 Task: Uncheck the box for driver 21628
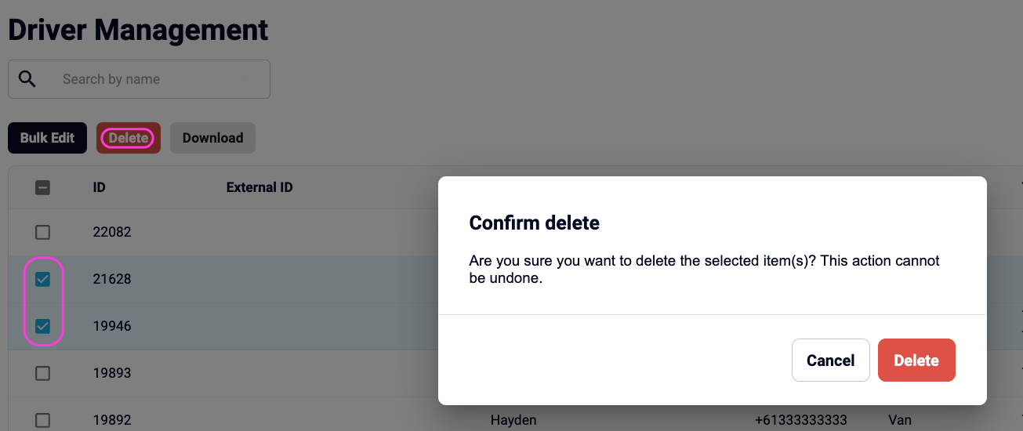43,279
